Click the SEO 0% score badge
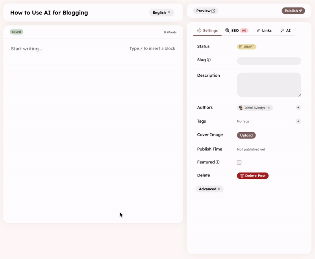The height and width of the screenshot is (259, 315). coord(244,31)
